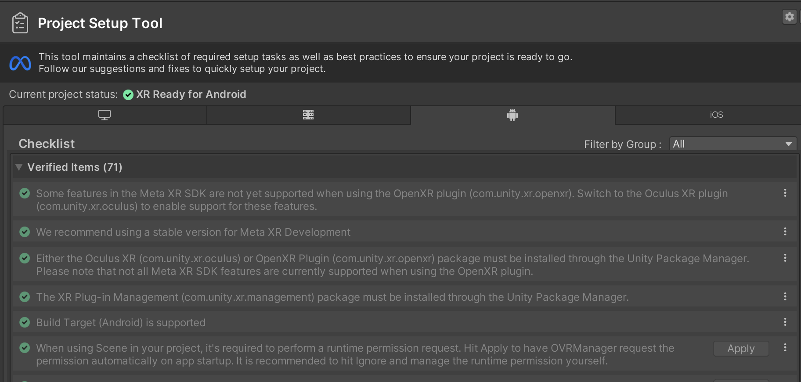Open the settings gear in Project Setup Tool
This screenshot has height=382, width=801.
789,17
